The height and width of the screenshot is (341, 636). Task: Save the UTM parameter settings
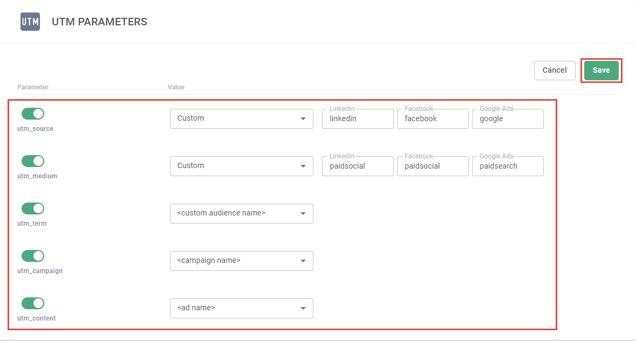[x=601, y=71]
